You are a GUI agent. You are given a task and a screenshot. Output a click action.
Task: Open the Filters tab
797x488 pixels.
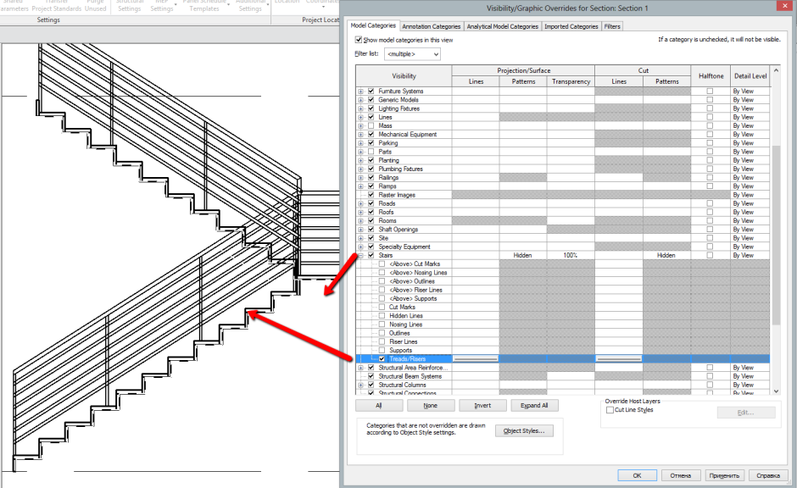612,26
